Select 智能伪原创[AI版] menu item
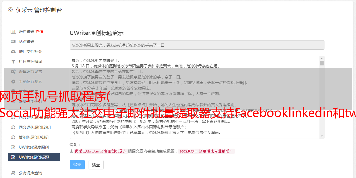The height and width of the screenshot is (178, 356). point(34,137)
